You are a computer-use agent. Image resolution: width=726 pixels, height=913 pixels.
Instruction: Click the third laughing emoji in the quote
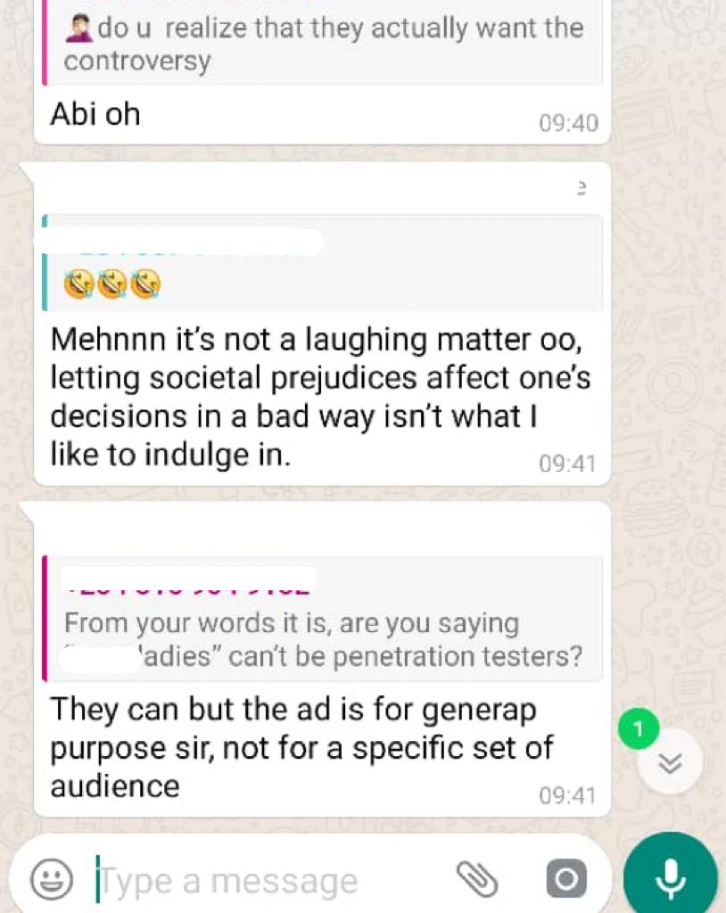coord(144,285)
